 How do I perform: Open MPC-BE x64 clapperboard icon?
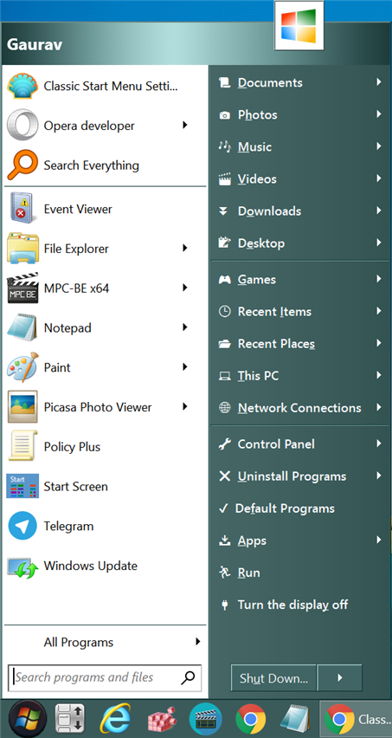click(x=22, y=288)
